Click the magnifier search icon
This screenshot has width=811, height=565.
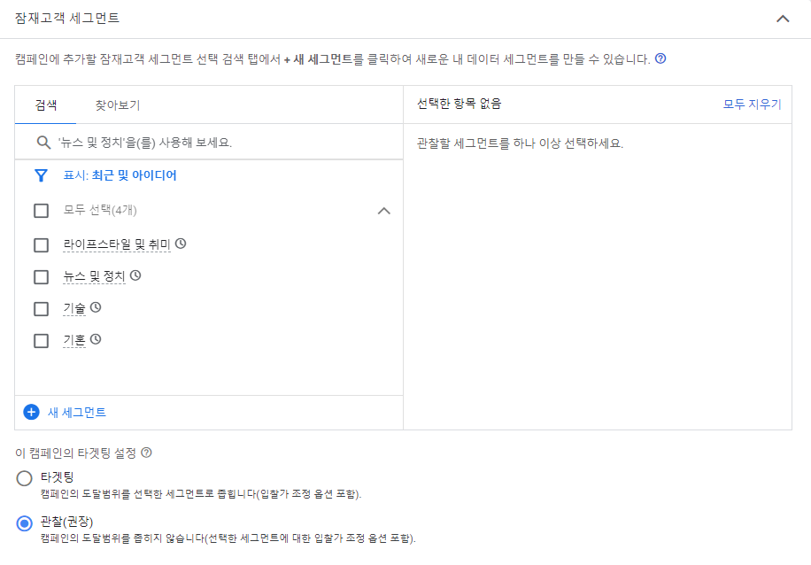43,143
